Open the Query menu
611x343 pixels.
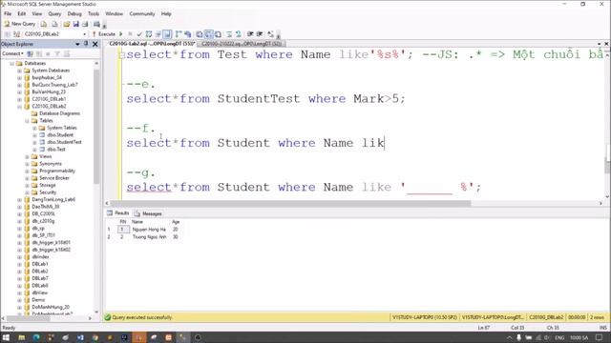click(x=54, y=13)
